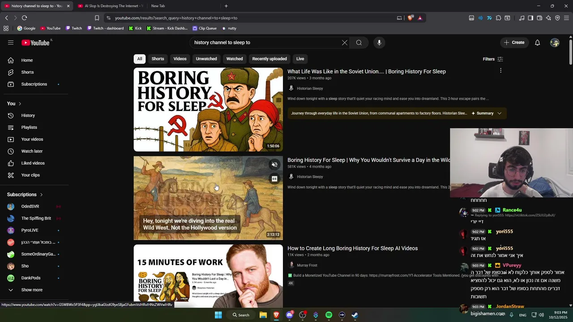Click the search magnifier button
573x322 pixels.
(359, 42)
